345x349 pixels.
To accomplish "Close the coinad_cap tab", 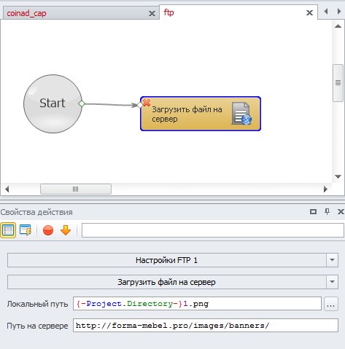I will [152, 13].
